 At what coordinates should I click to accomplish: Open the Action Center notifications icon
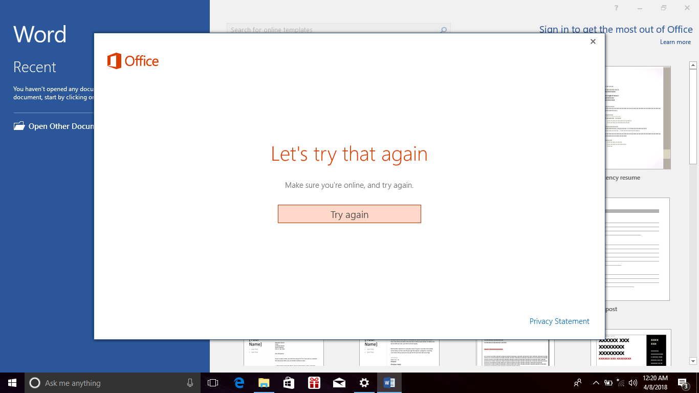coord(683,383)
